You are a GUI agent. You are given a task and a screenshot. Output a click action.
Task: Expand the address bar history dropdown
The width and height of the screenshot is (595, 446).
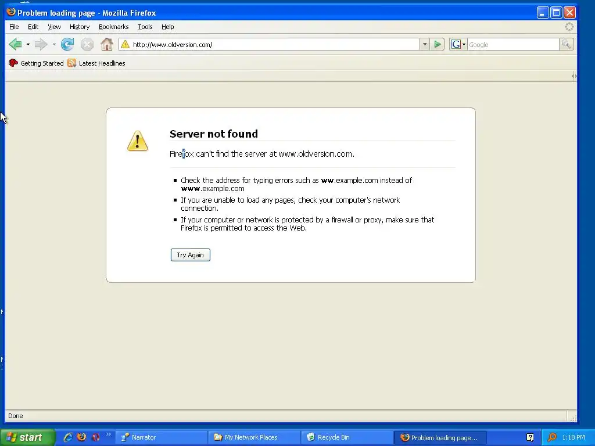(425, 44)
